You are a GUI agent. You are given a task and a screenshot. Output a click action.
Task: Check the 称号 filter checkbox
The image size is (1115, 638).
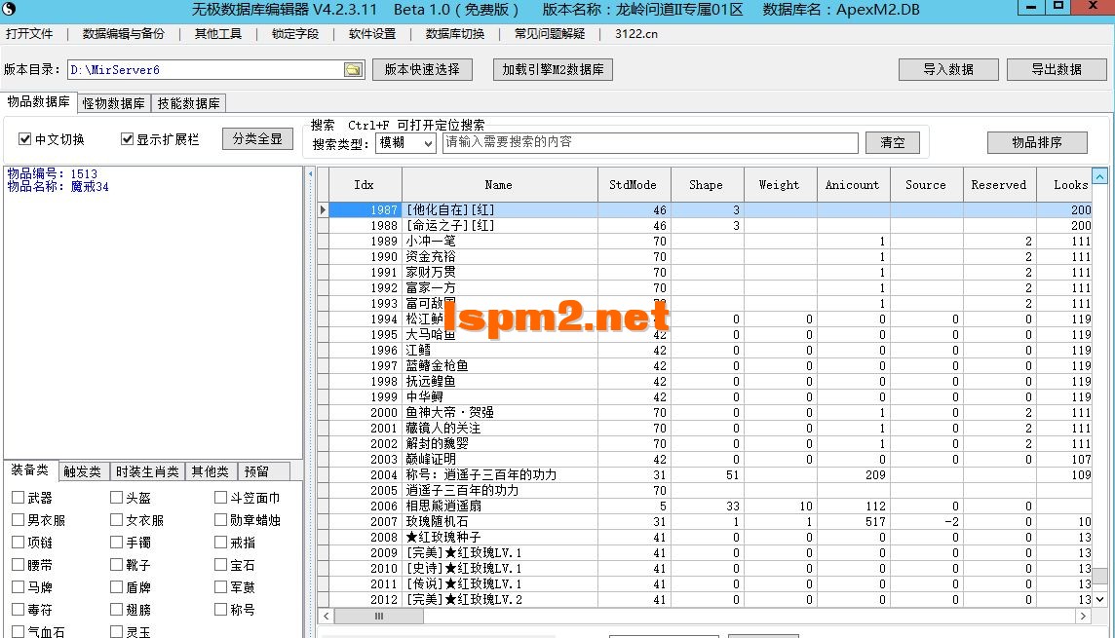[x=221, y=608]
